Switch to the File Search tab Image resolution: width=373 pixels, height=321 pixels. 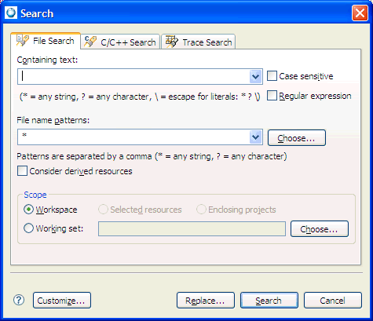click(46, 41)
